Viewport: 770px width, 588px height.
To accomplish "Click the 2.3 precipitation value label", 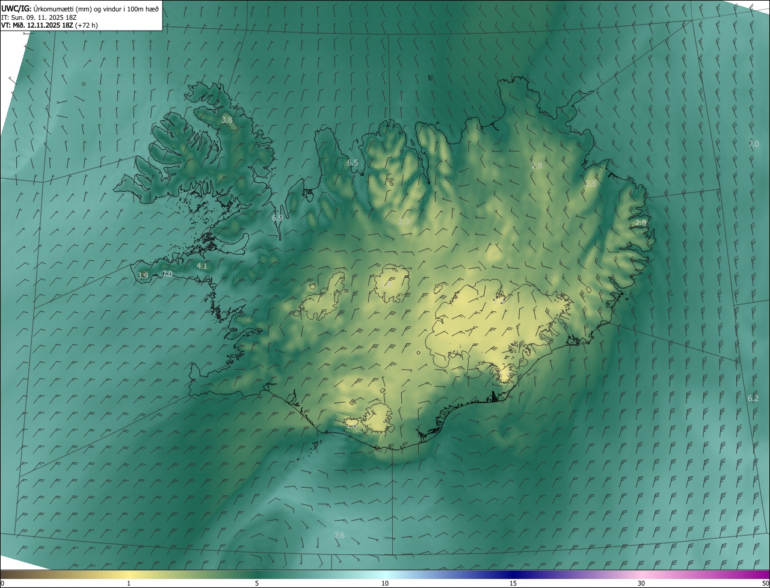I will tap(404, 222).
